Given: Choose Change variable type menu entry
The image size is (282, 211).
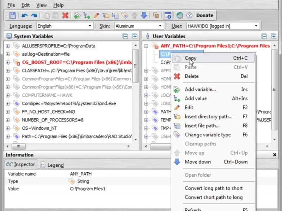Looking at the screenshot, I should (x=213, y=135).
